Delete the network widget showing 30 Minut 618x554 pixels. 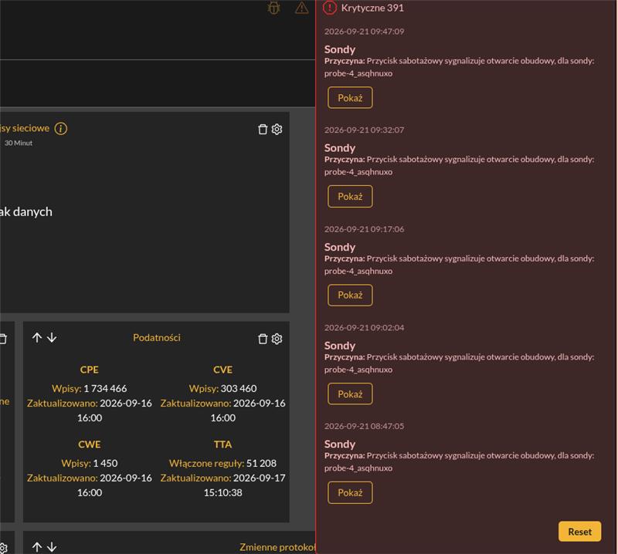pyautogui.click(x=263, y=129)
